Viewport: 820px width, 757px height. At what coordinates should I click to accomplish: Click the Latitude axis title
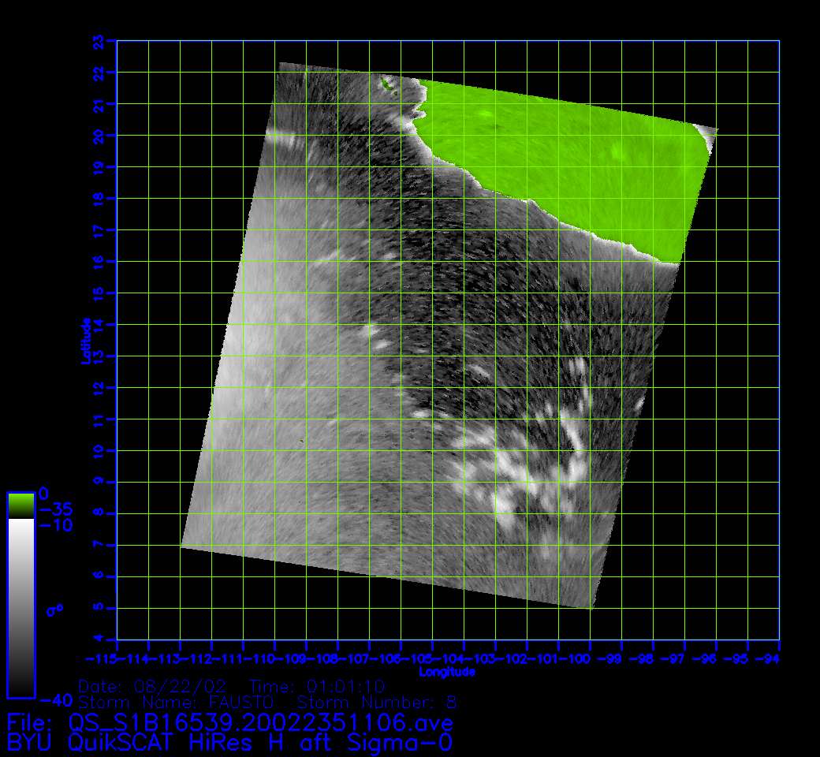pos(86,341)
